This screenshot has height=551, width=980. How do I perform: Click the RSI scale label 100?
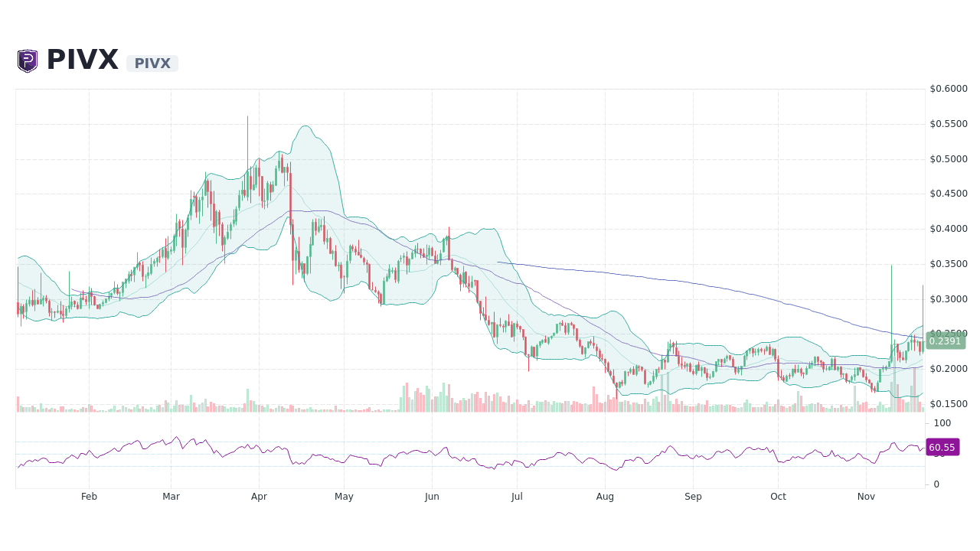point(942,423)
